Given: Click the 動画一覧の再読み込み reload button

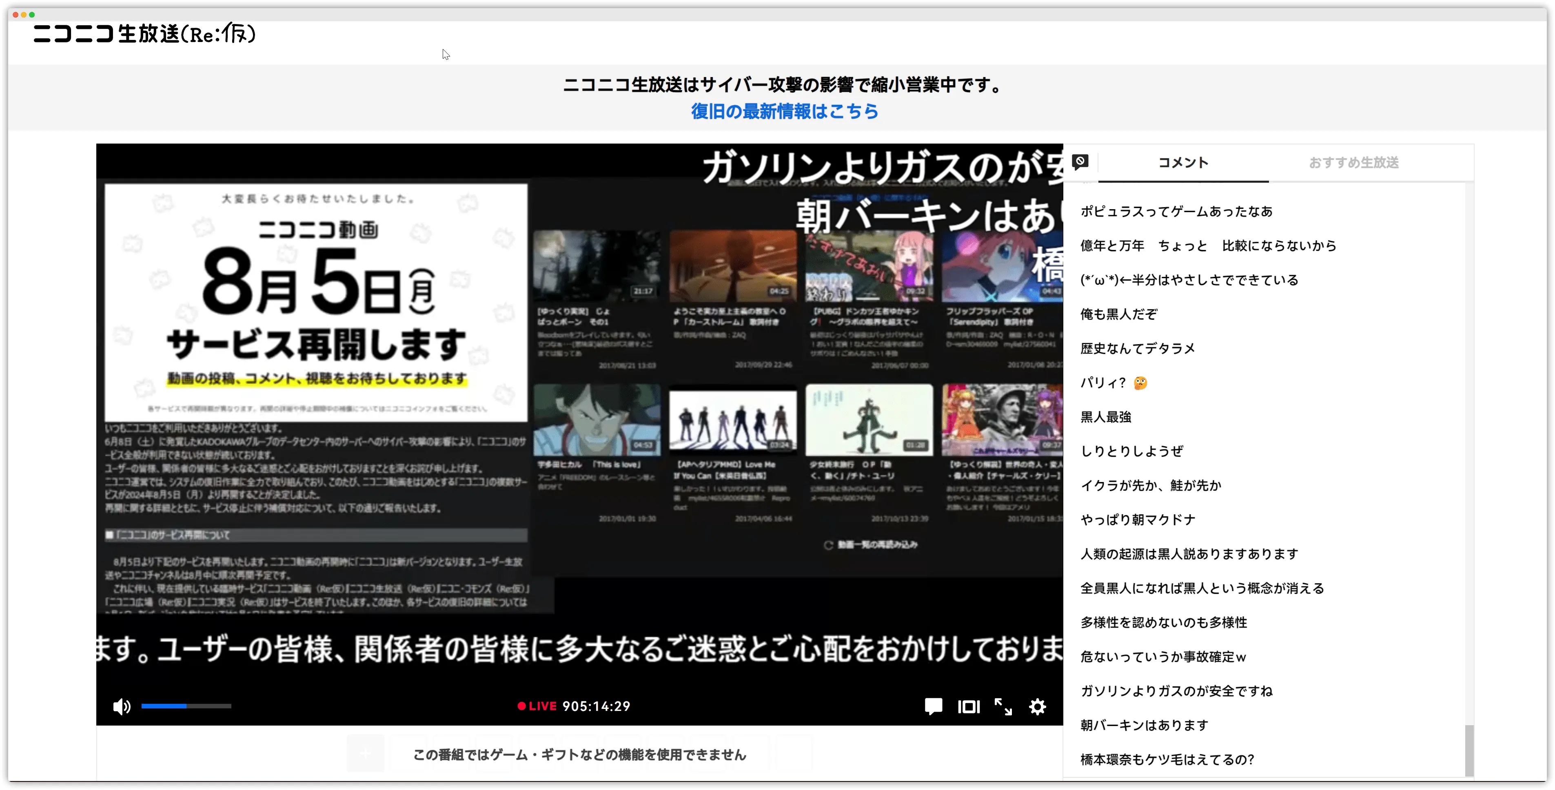Looking at the screenshot, I should click(870, 545).
